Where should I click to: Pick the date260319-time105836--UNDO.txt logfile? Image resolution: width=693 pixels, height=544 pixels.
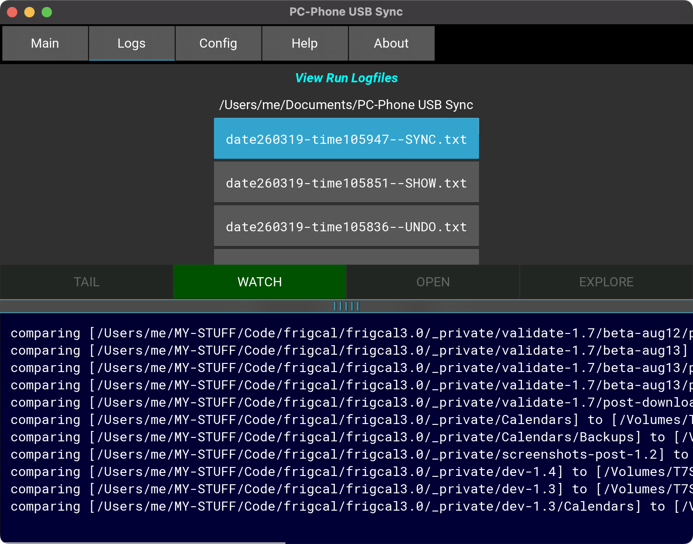click(x=346, y=227)
